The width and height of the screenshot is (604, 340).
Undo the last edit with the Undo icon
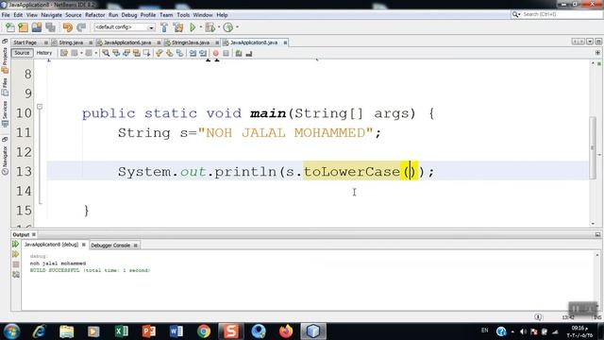(x=67, y=27)
